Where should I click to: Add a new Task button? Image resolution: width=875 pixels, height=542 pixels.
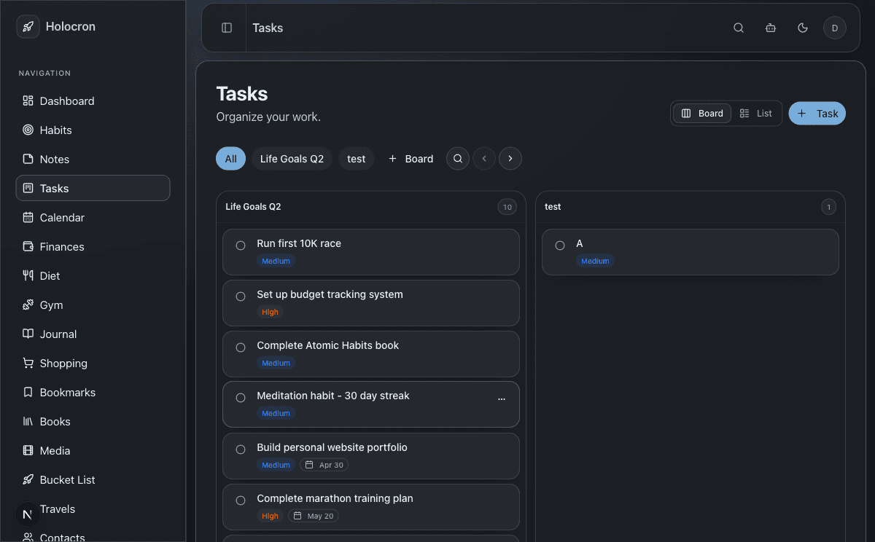click(x=817, y=113)
